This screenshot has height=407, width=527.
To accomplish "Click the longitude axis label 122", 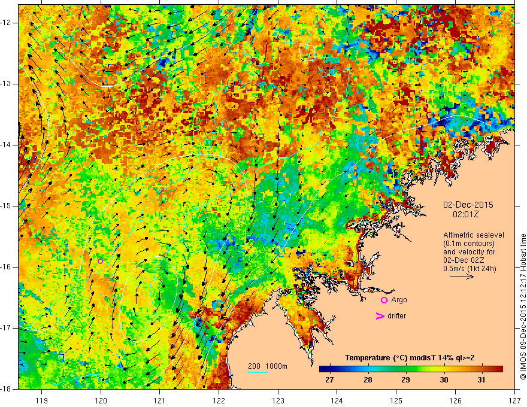I will pos(219,400).
